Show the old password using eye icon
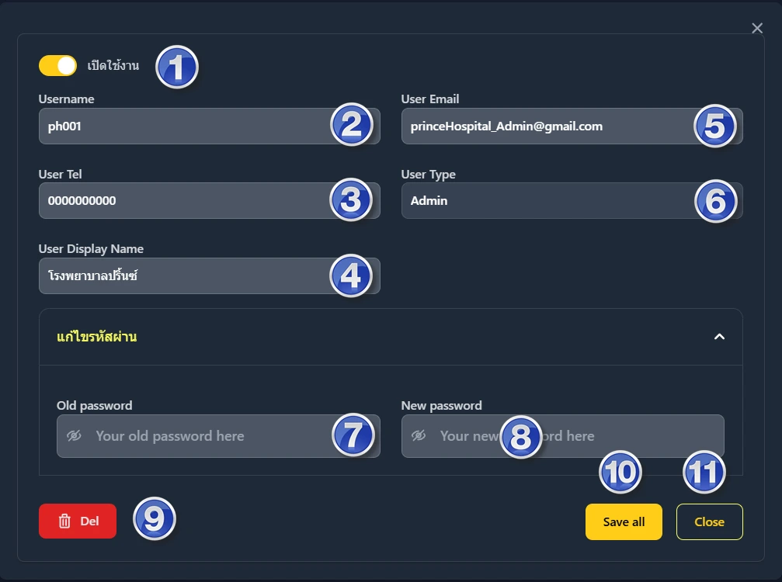Image resolution: width=782 pixels, height=582 pixels. pyautogui.click(x=74, y=436)
